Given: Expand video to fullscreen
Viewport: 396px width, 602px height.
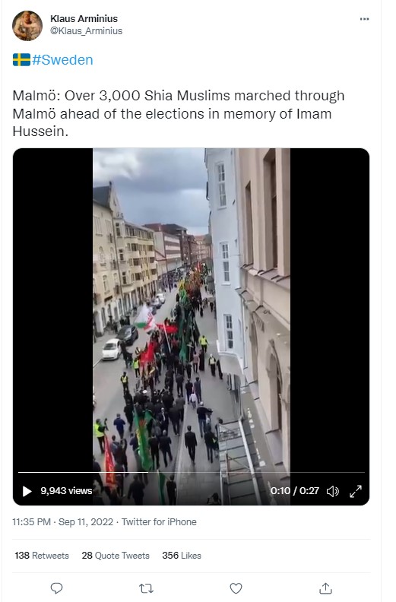Looking at the screenshot, I should tap(356, 491).
